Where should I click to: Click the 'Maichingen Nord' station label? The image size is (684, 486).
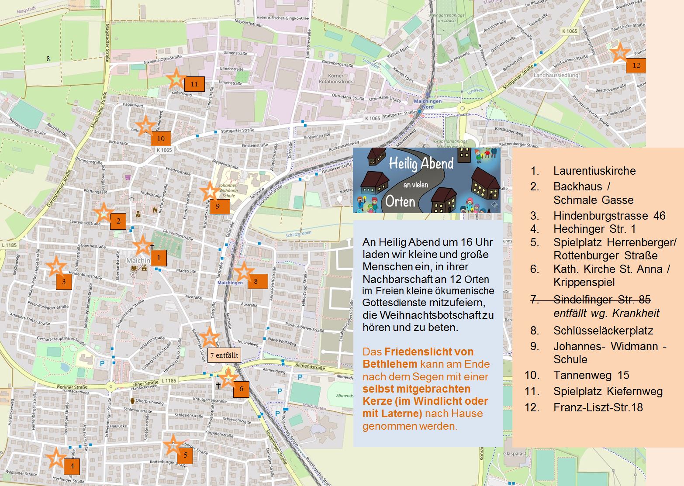(x=428, y=104)
